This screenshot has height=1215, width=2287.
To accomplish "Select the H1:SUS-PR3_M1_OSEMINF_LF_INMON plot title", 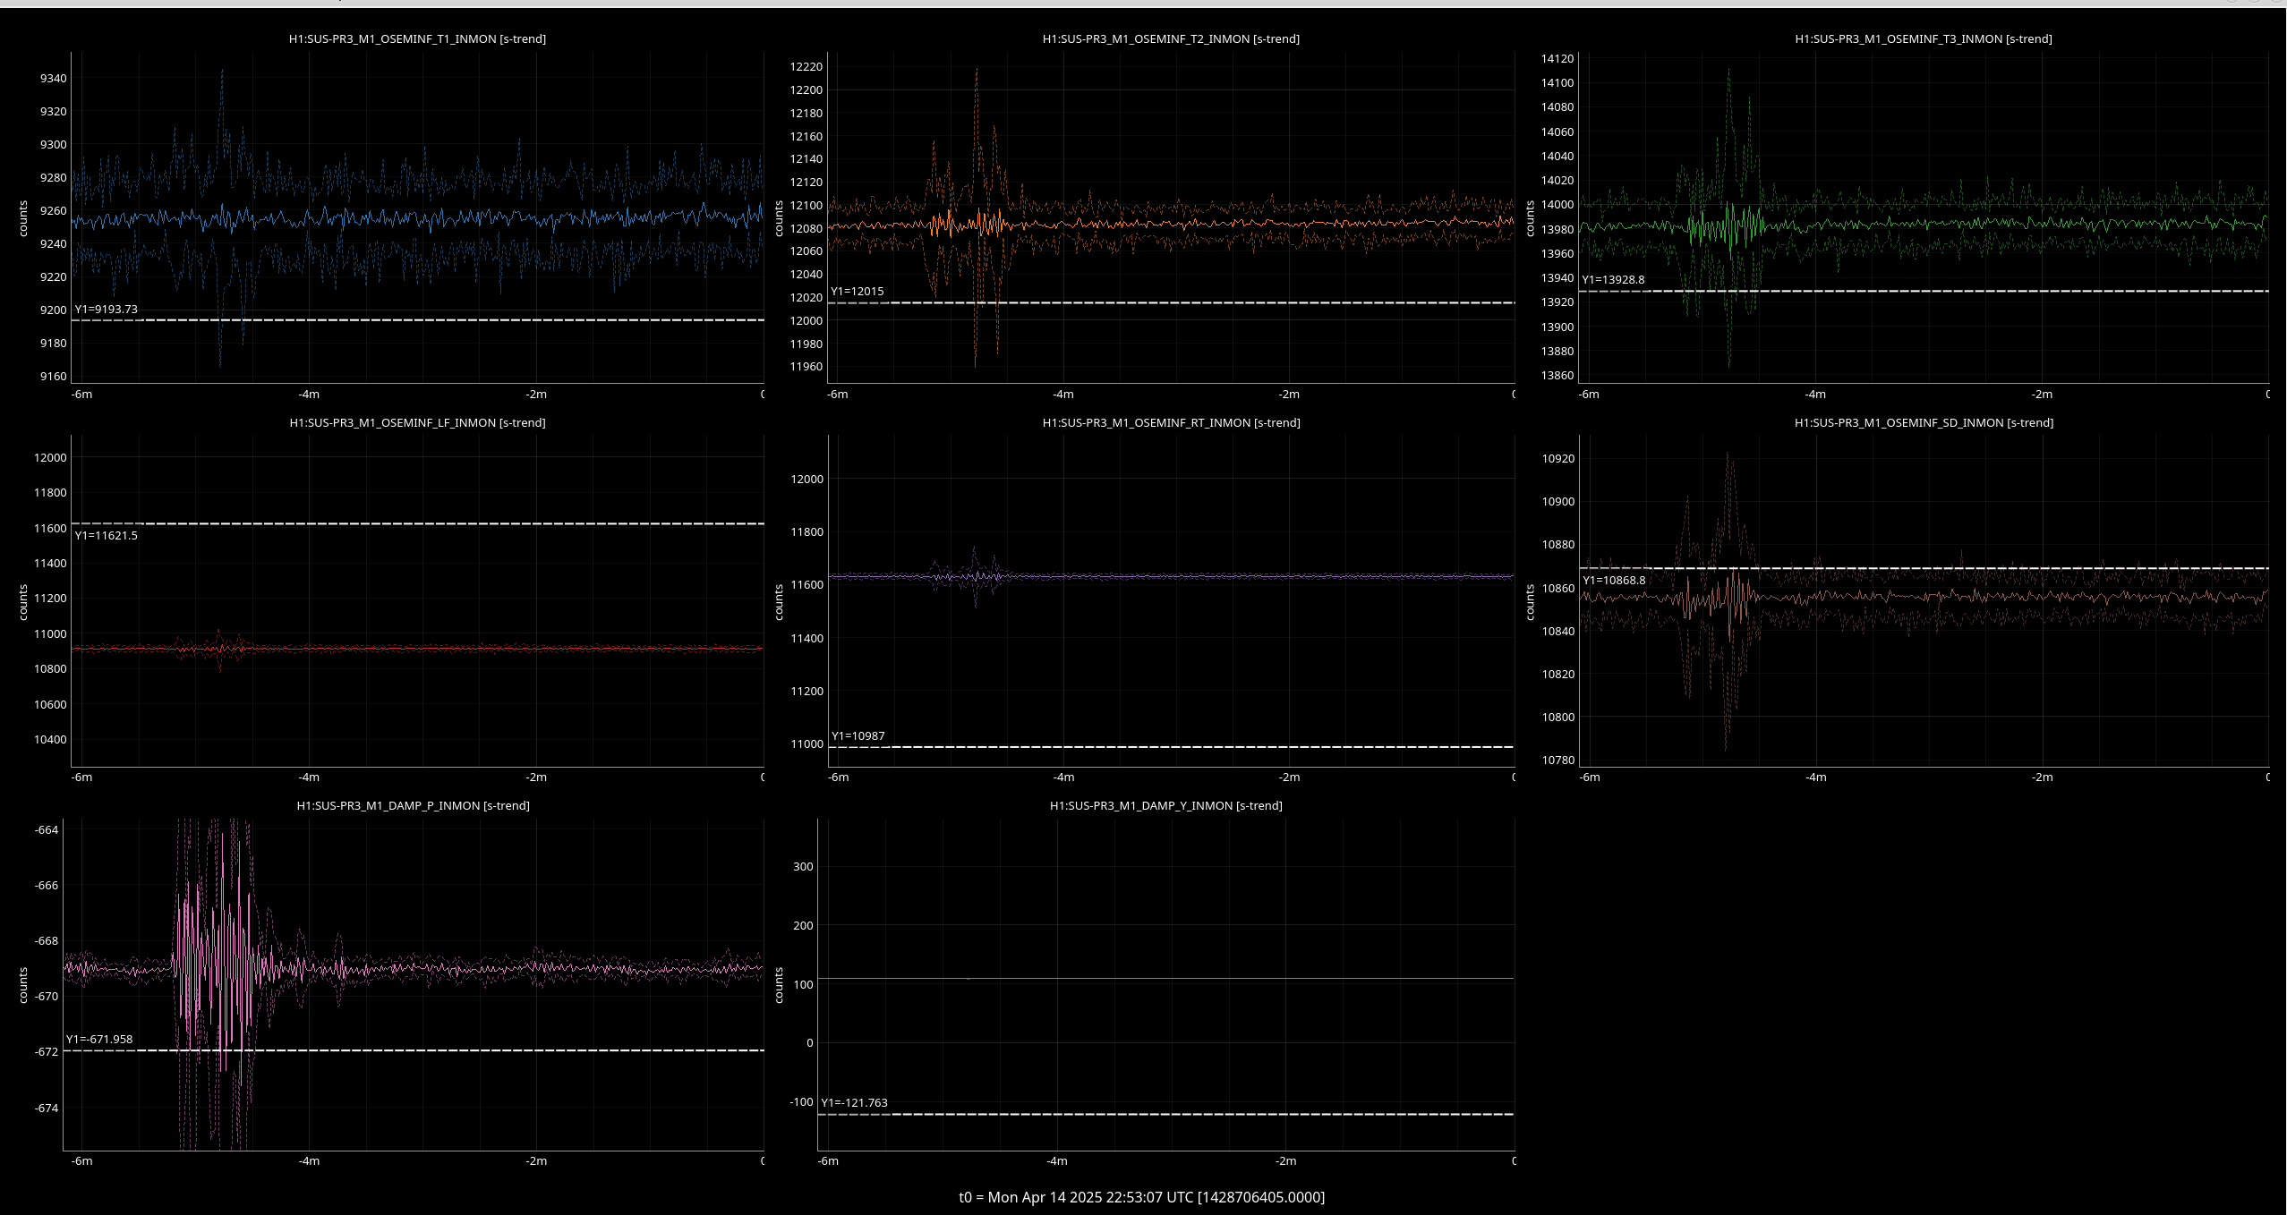I will pos(417,423).
